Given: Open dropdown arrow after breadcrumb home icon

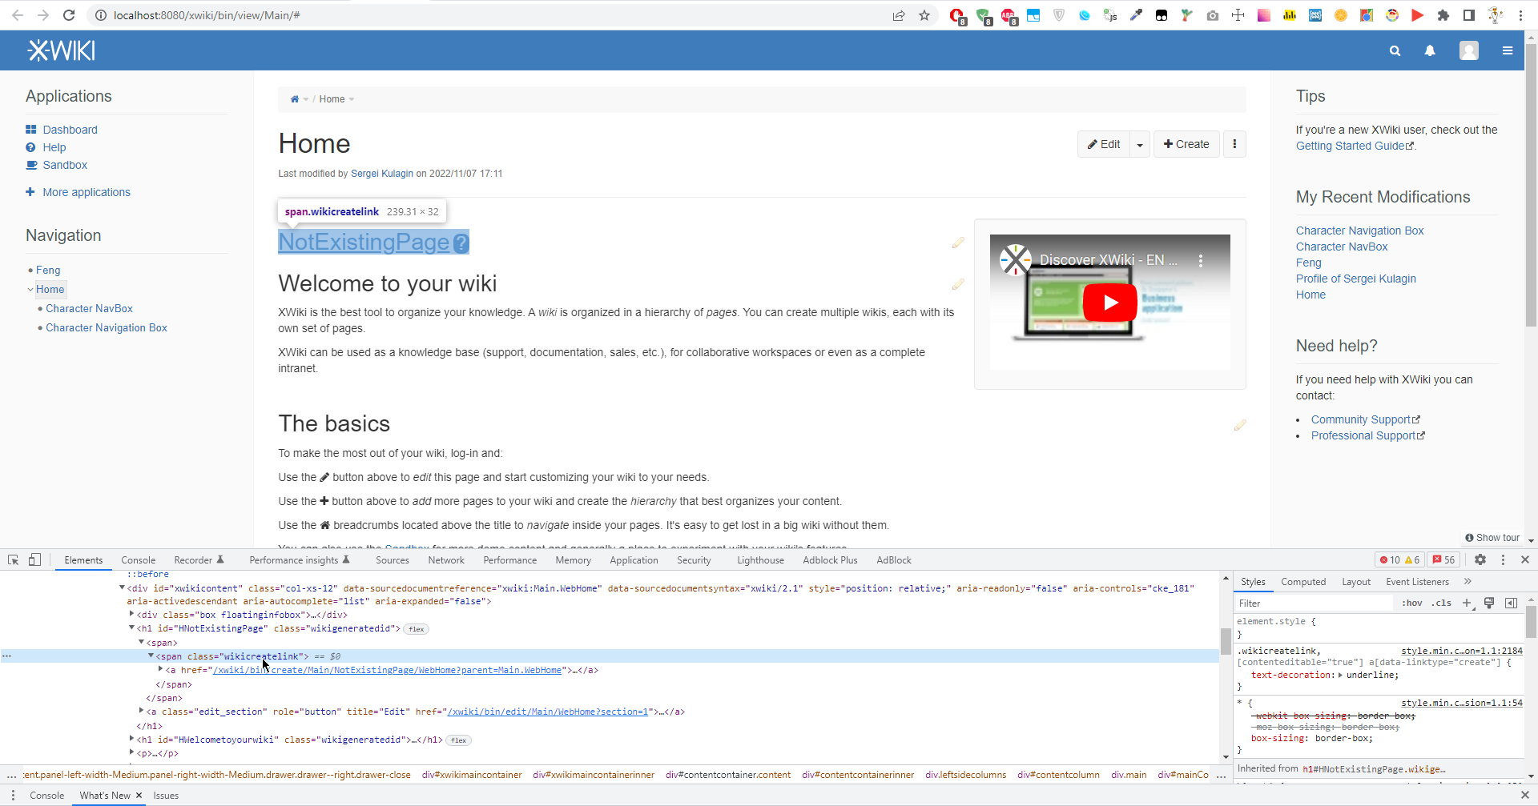Looking at the screenshot, I should coord(306,99).
